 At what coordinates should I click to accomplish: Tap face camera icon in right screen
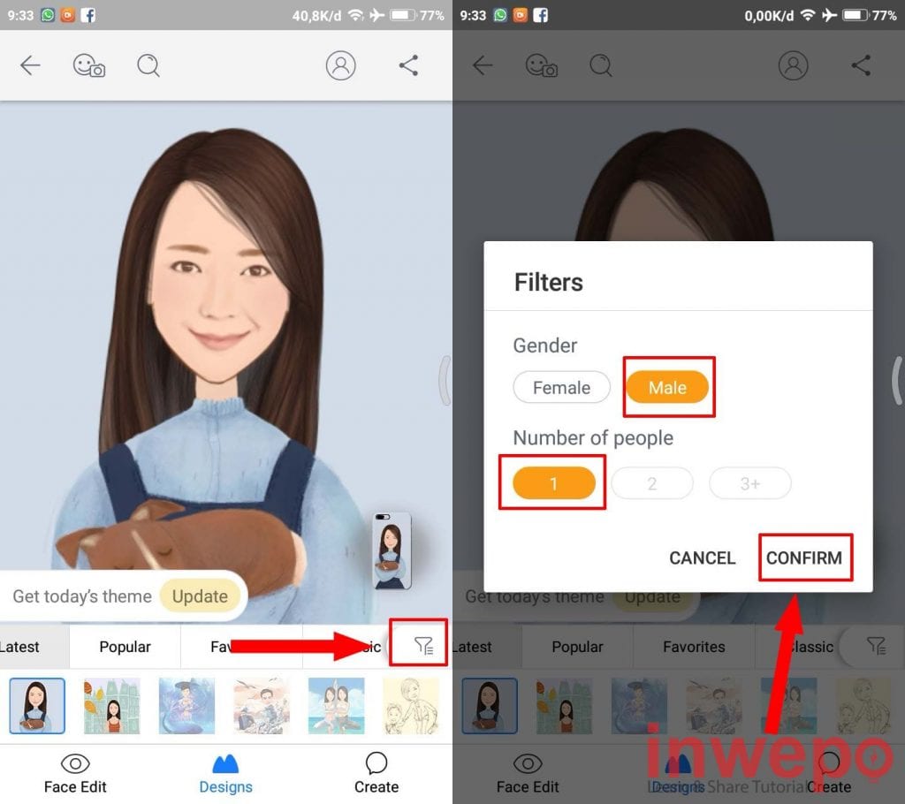click(x=542, y=65)
